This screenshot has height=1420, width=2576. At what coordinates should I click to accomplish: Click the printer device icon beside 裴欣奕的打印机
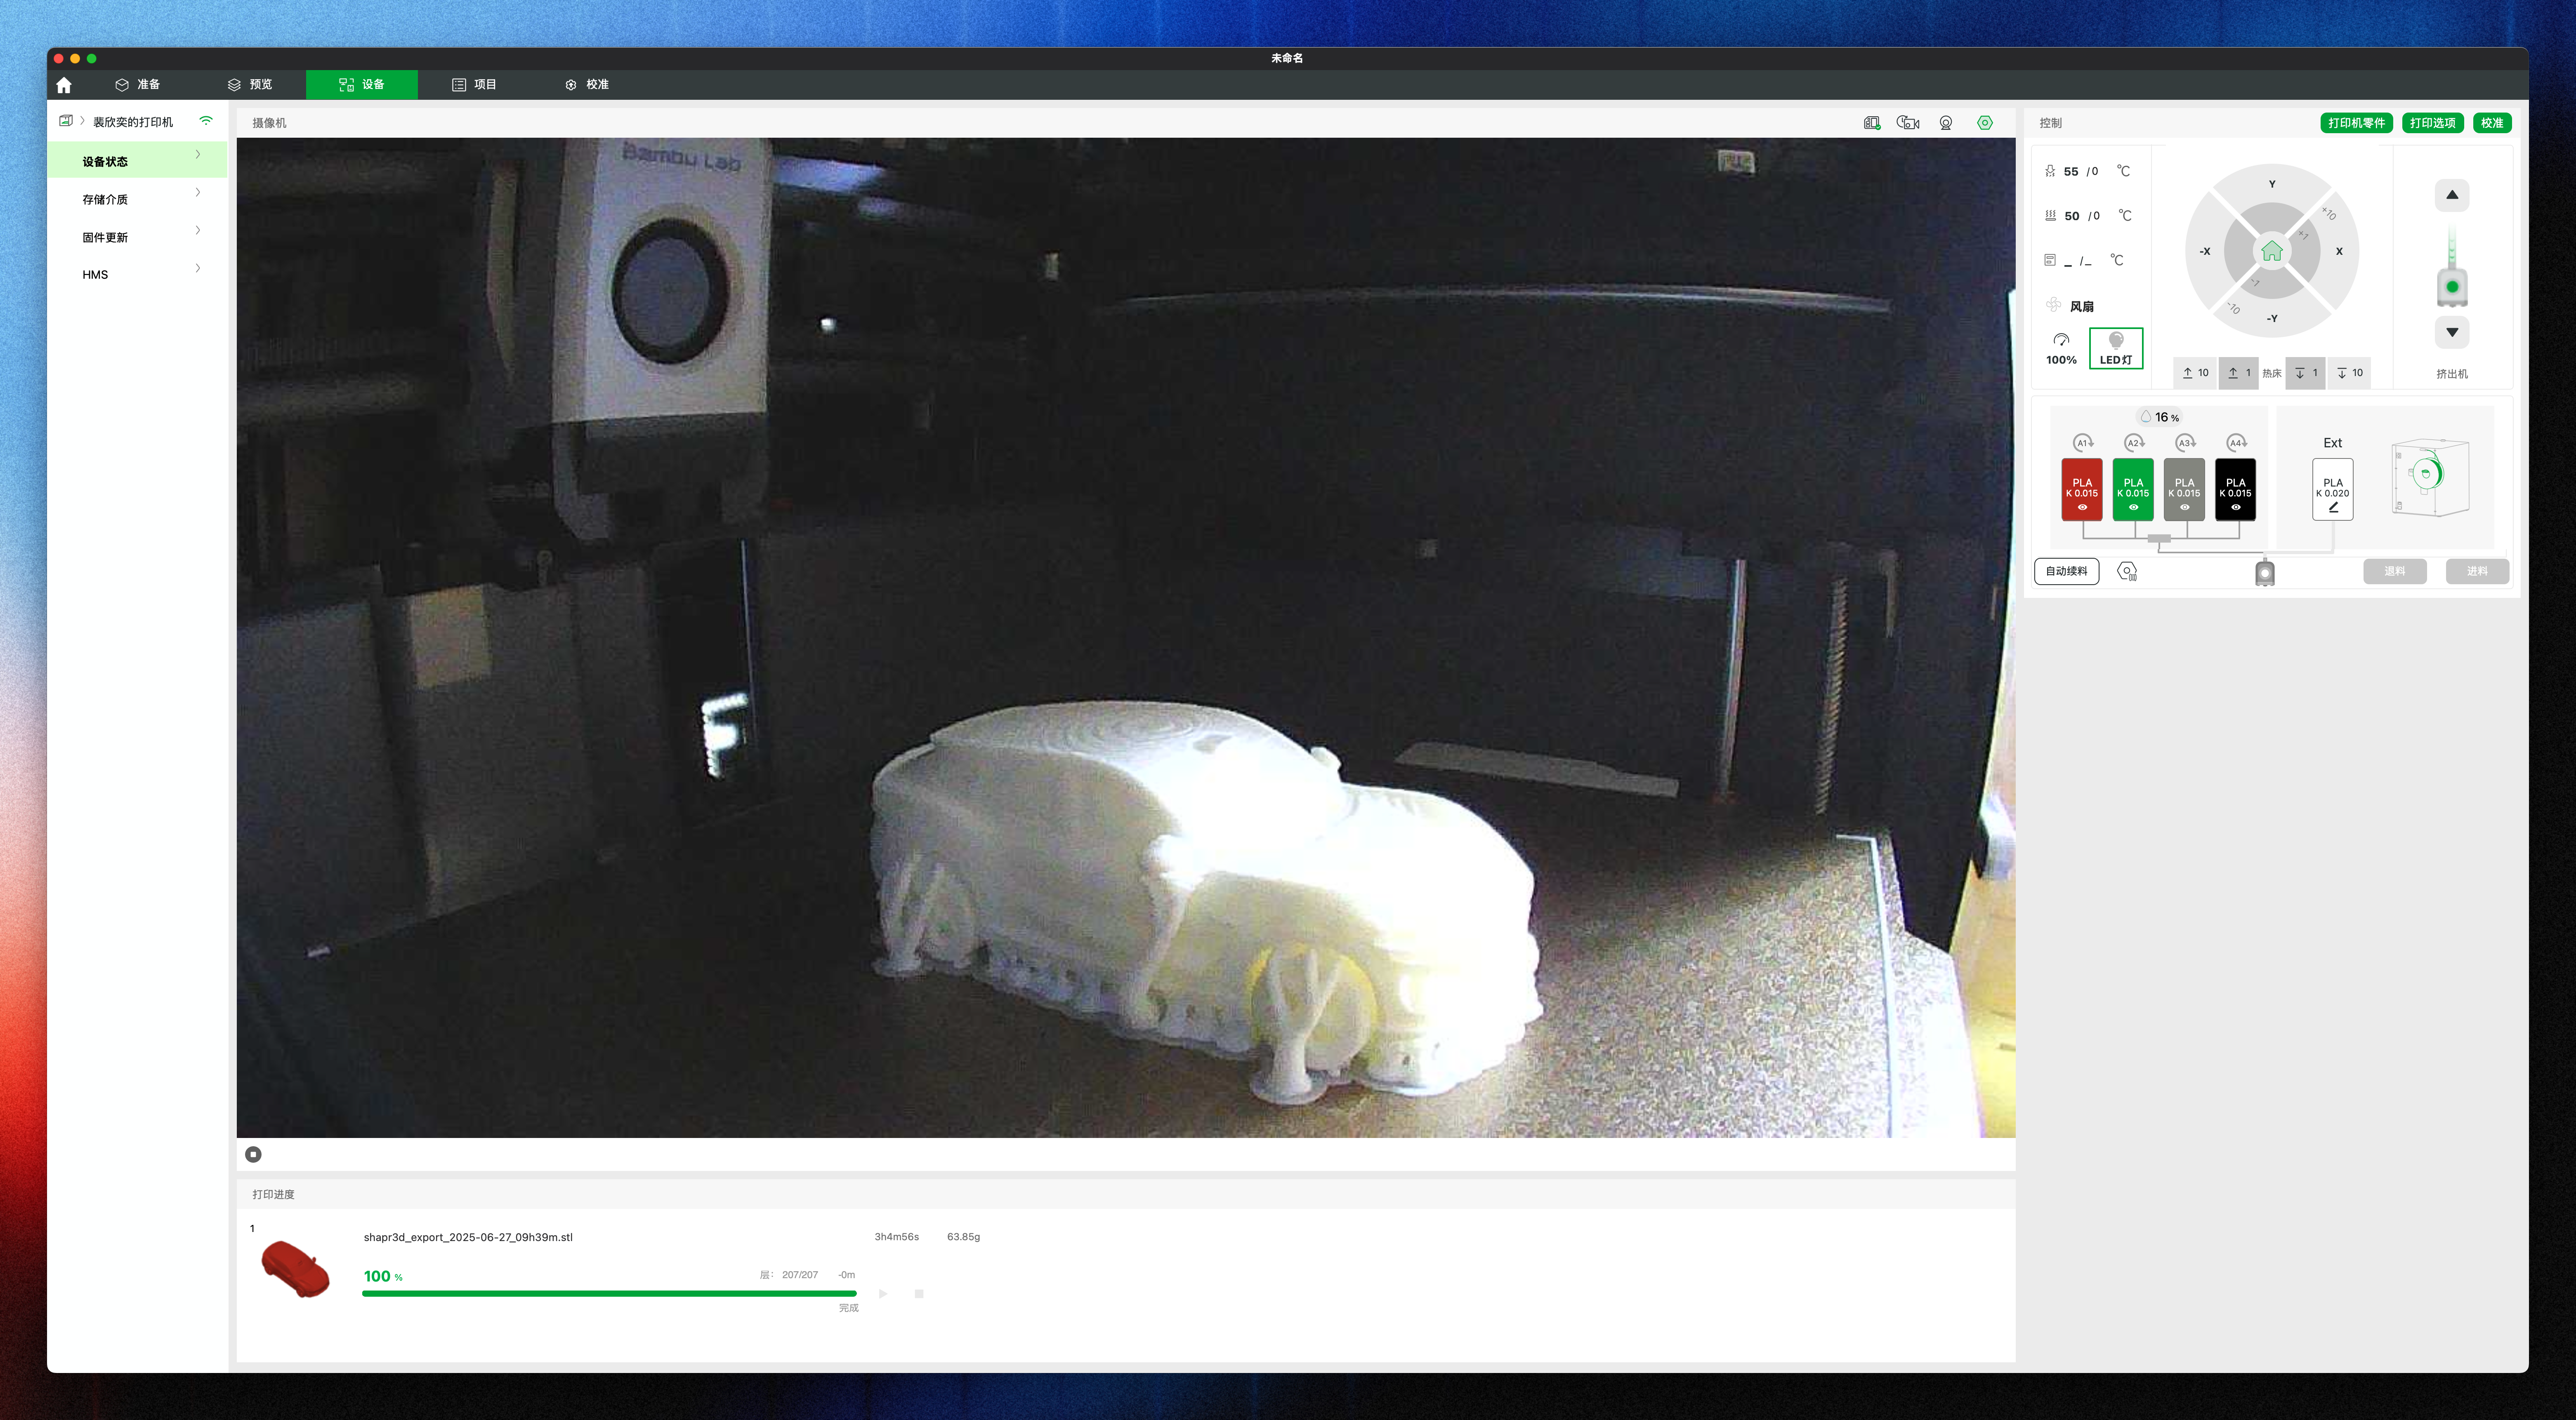coord(65,121)
